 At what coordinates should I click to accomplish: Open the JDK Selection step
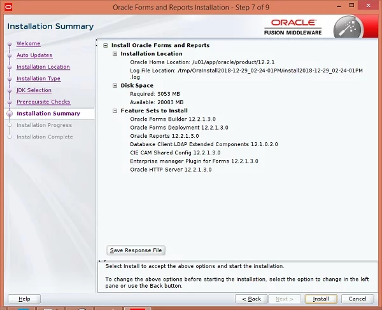34,90
